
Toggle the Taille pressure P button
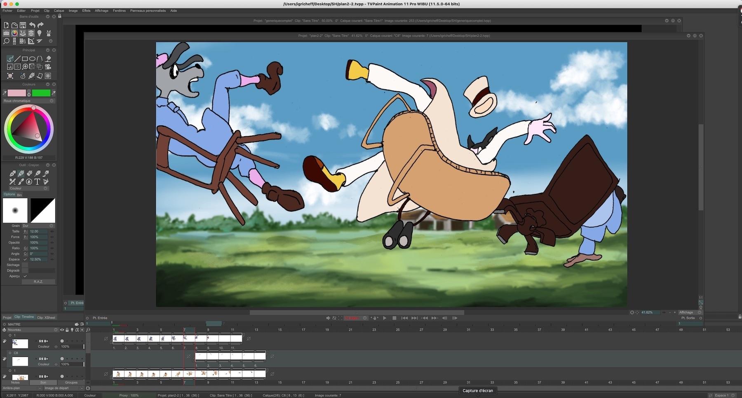25,231
